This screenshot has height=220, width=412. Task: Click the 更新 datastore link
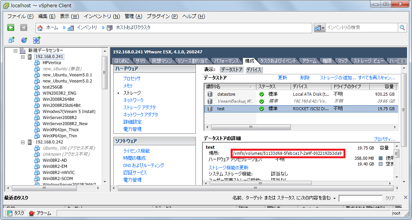[282, 78]
